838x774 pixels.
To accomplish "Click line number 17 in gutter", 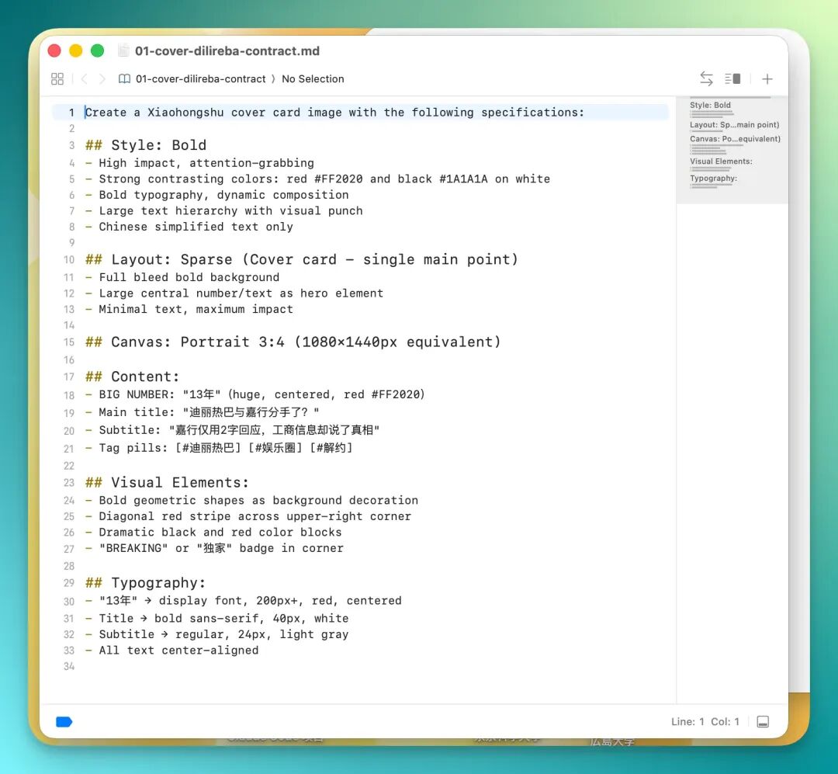I will [x=69, y=377].
